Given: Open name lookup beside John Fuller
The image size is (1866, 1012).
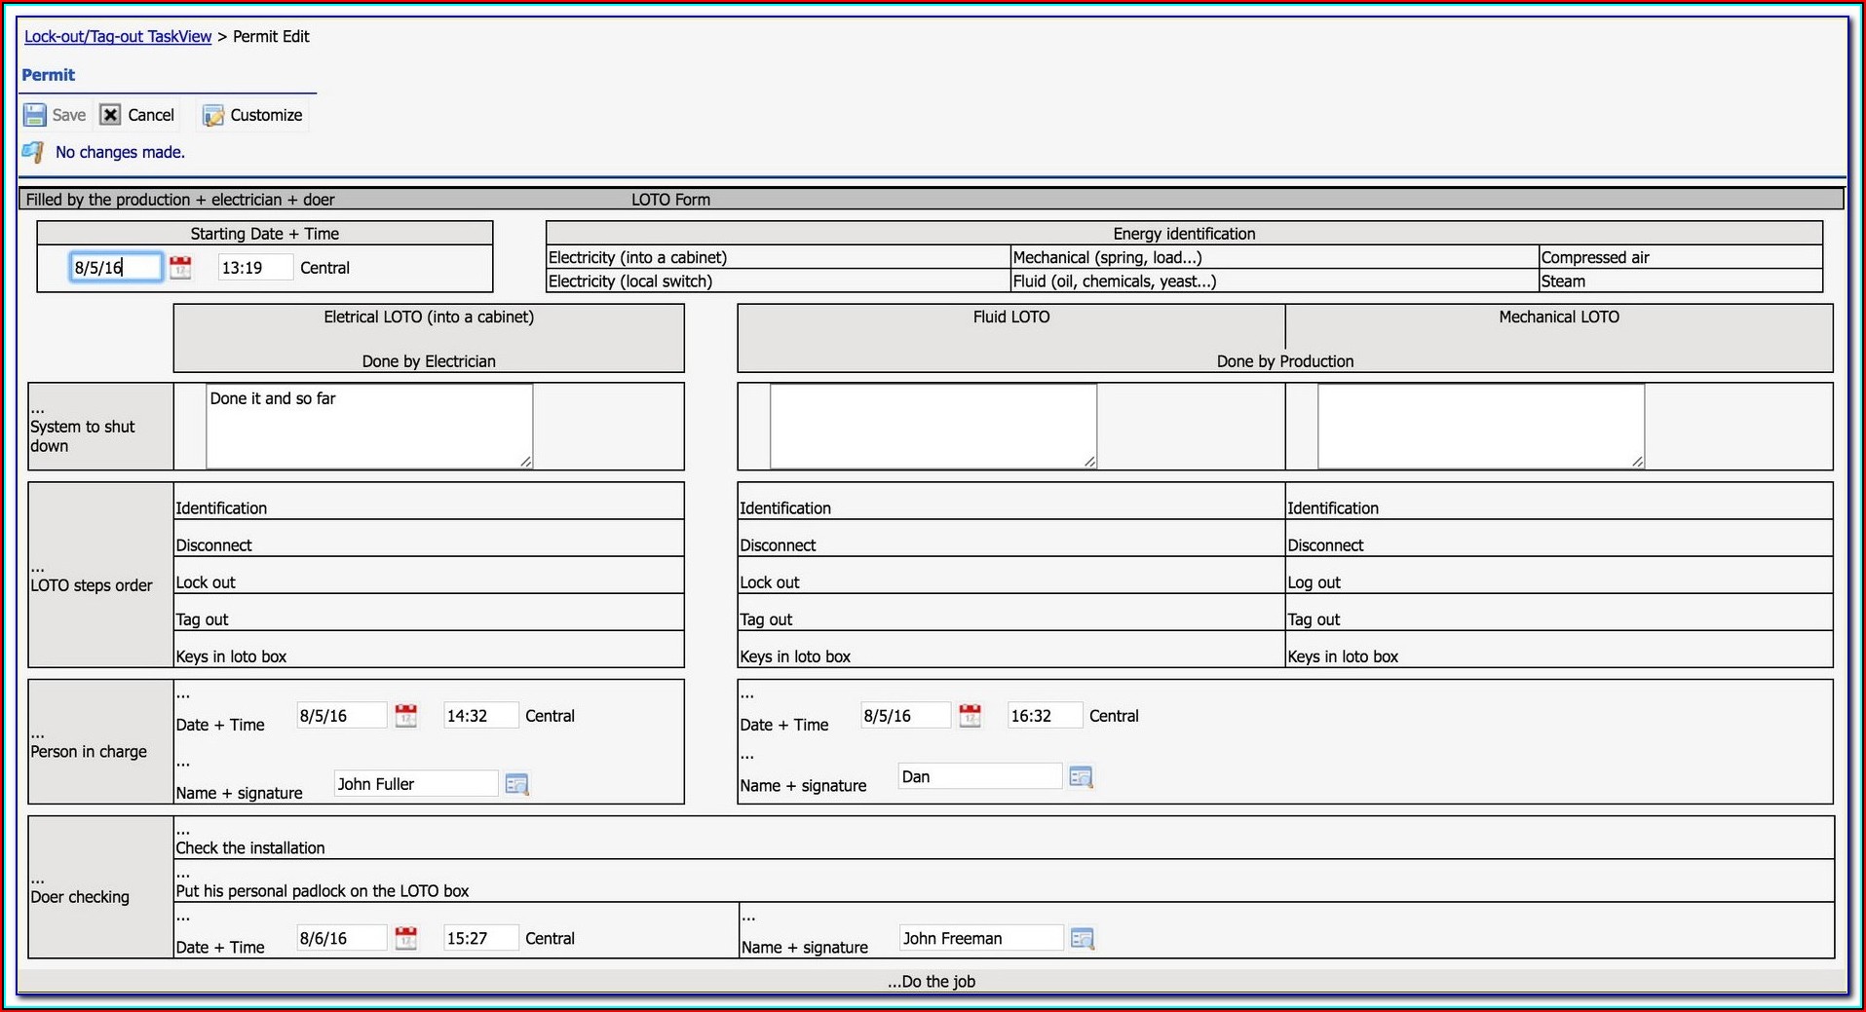Looking at the screenshot, I should pyautogui.click(x=516, y=784).
